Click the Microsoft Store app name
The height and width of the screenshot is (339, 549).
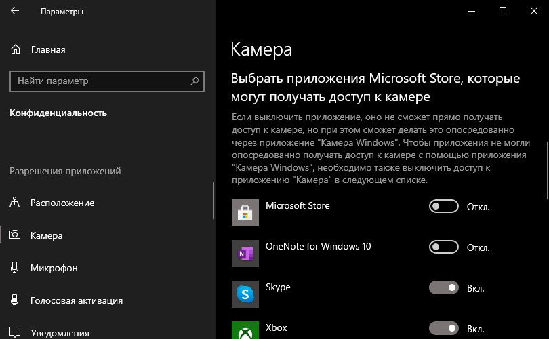298,205
